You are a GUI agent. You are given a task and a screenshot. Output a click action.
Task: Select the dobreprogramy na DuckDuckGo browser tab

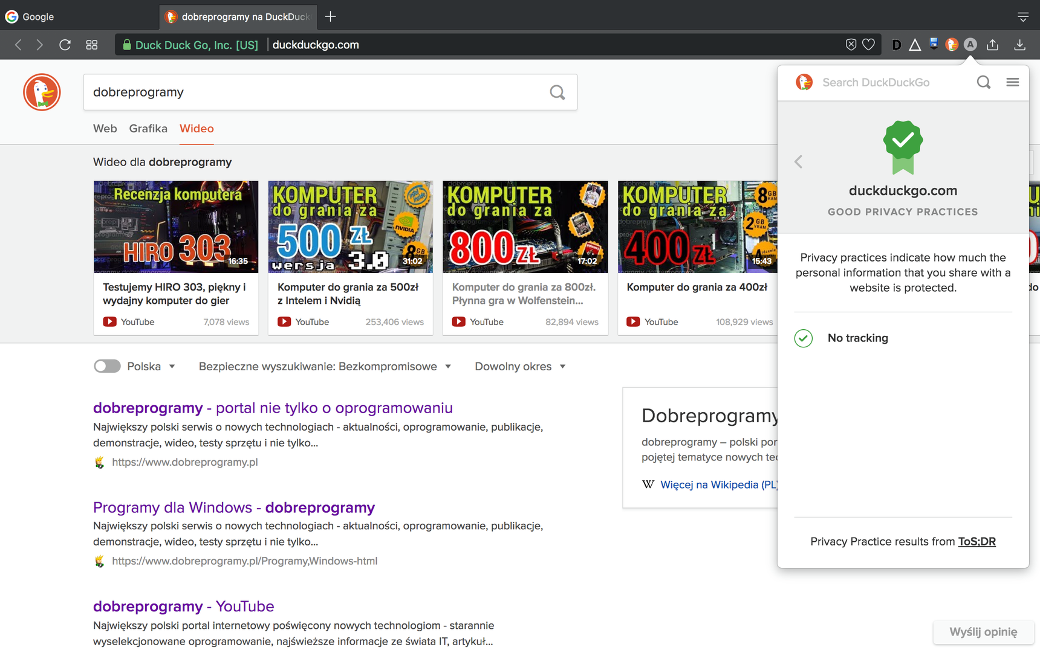[x=239, y=16]
